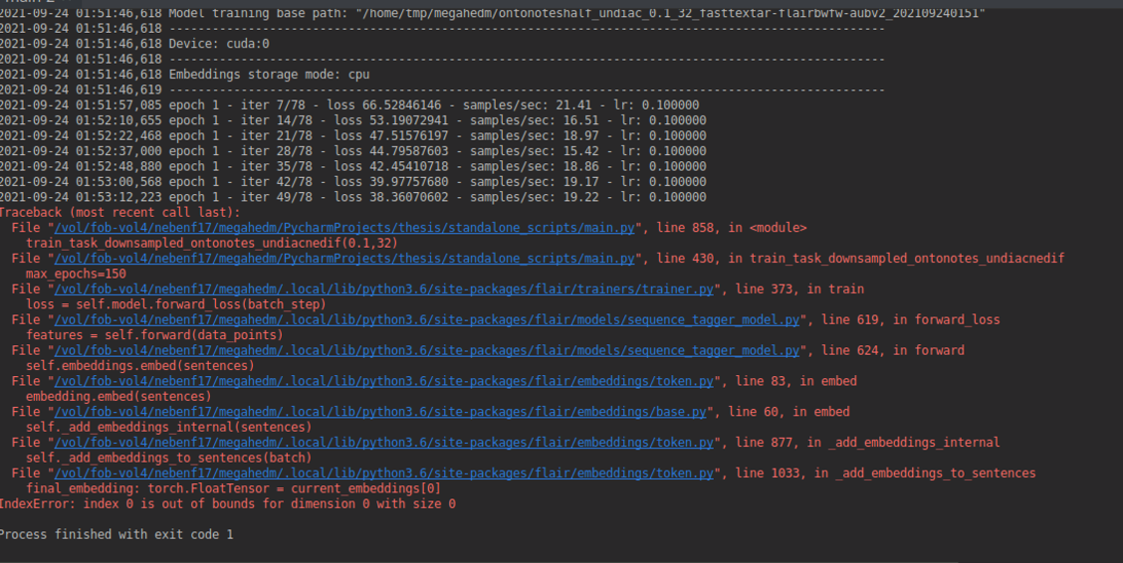Screen dimensions: 1123x563
Task: Click the IndexError message line
Action: click(227, 503)
